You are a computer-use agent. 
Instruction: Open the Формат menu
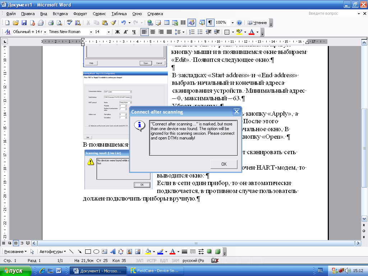coord(80,14)
